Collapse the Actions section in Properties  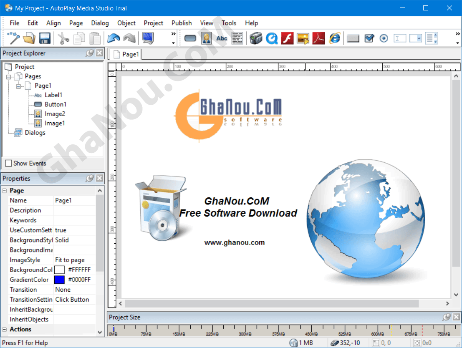[x=5, y=330]
